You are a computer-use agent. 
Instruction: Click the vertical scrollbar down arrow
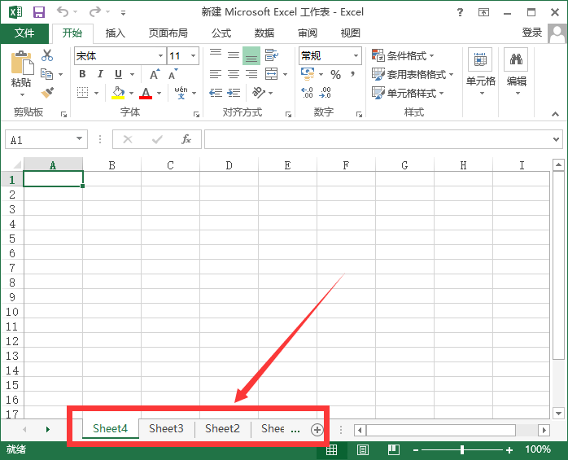point(558,413)
